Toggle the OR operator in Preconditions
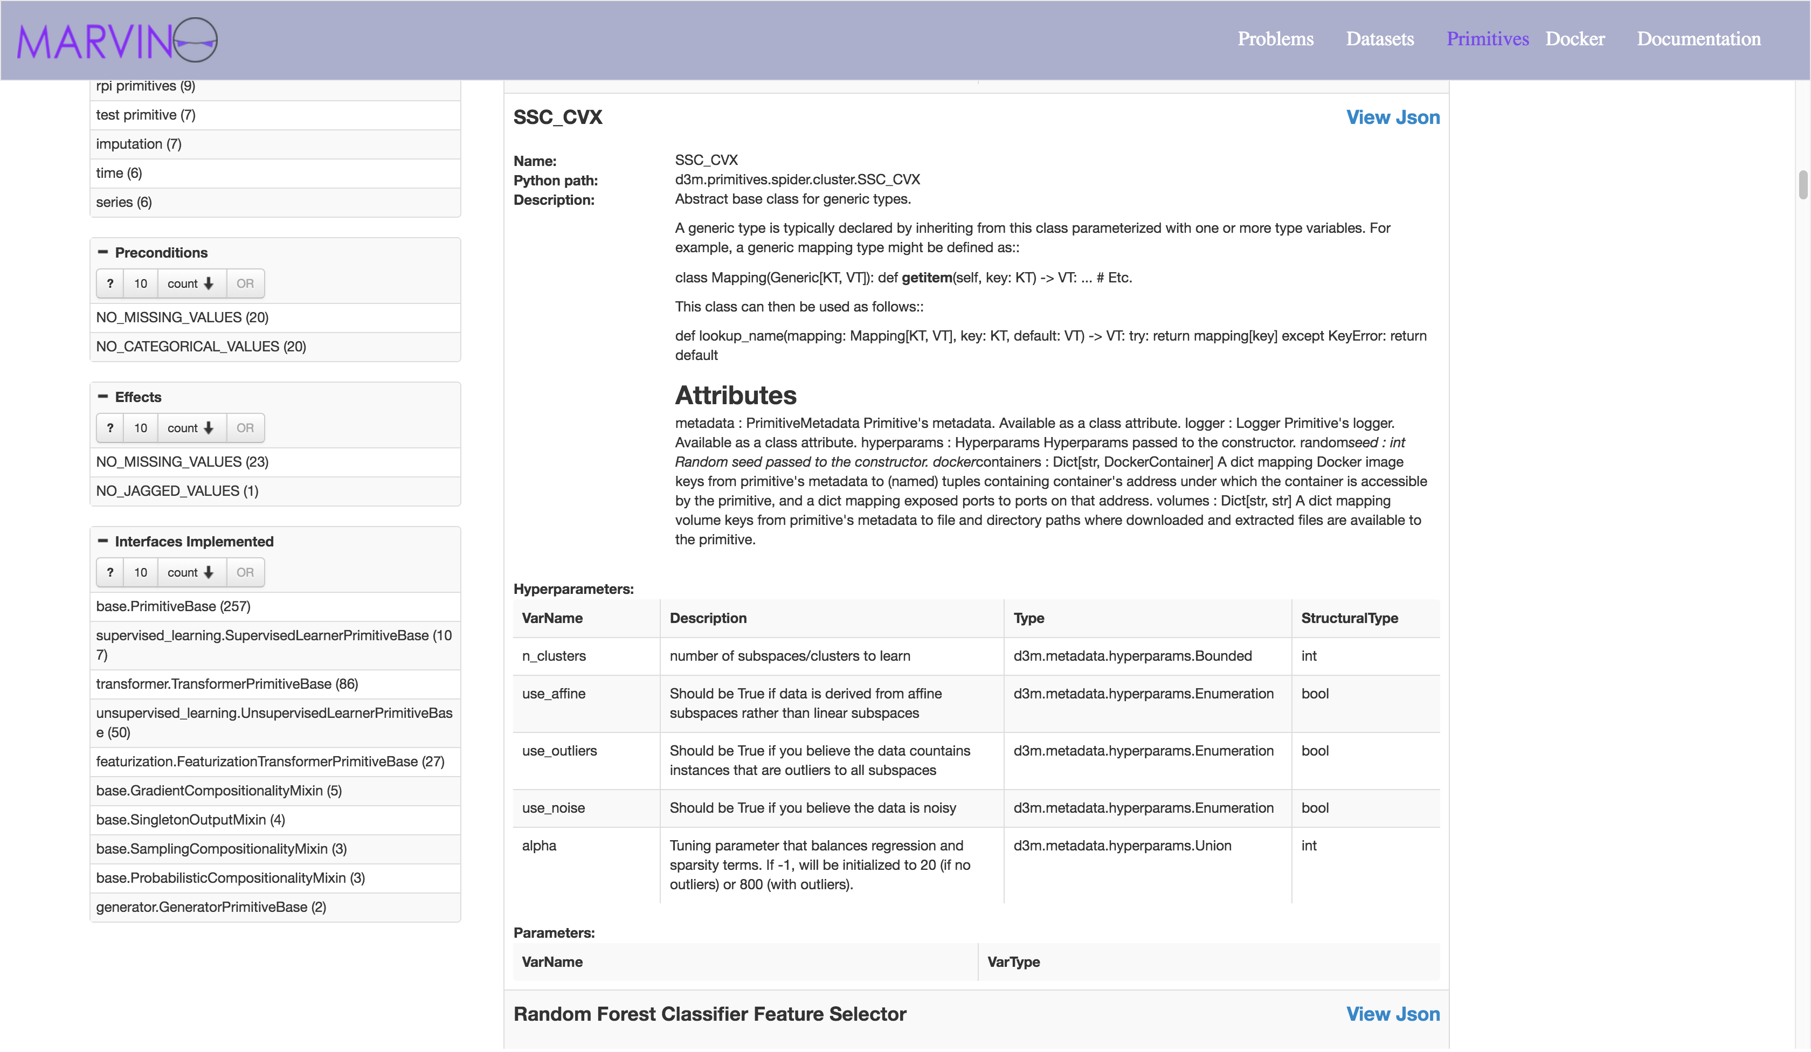Image resolution: width=1811 pixels, height=1052 pixels. click(x=245, y=284)
